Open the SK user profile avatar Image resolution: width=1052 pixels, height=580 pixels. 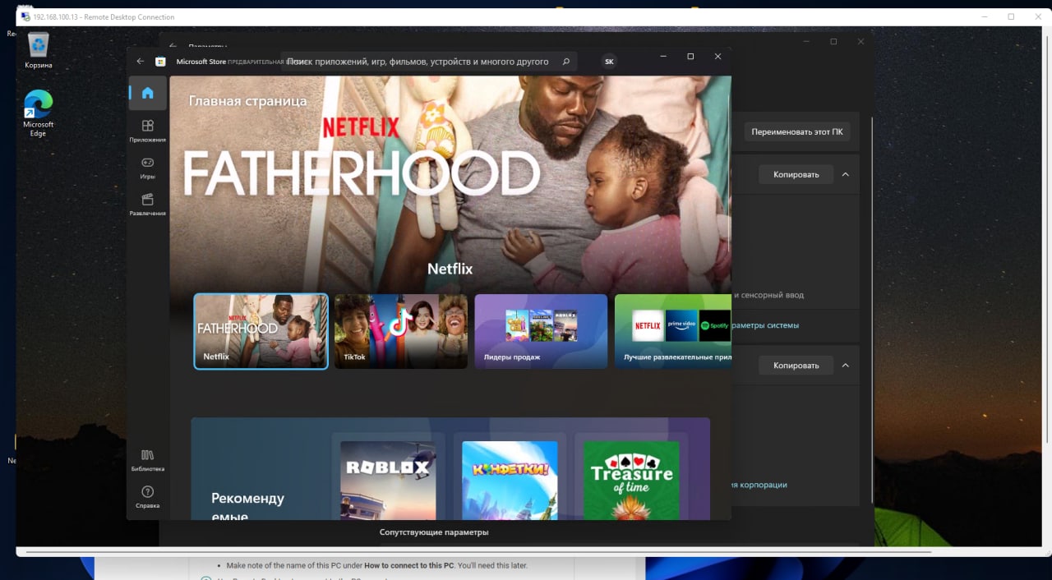[x=609, y=62]
